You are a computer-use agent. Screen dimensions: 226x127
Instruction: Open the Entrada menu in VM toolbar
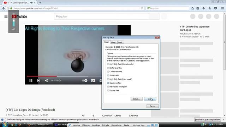pos(106,125)
